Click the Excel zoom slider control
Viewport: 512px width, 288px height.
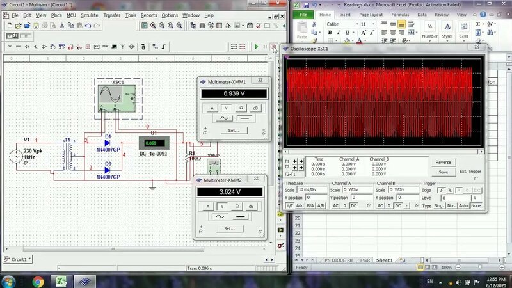pos(479,267)
